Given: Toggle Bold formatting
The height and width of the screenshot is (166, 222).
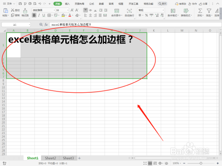Looking at the screenshot, I should pyautogui.click(x=34, y=15).
